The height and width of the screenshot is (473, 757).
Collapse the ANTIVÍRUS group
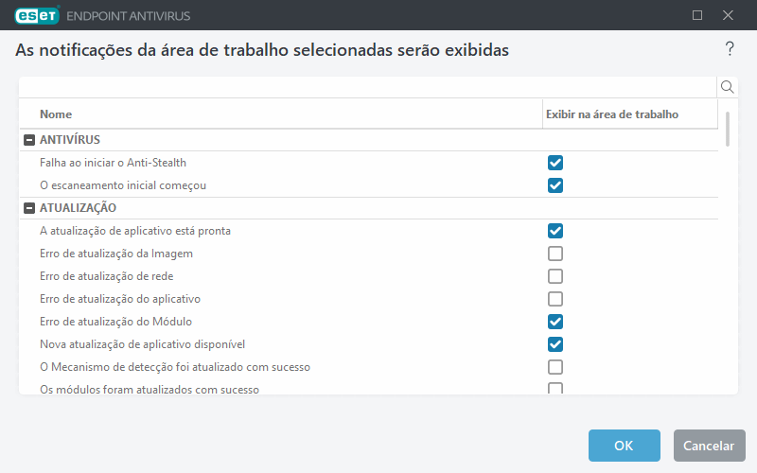[29, 140]
